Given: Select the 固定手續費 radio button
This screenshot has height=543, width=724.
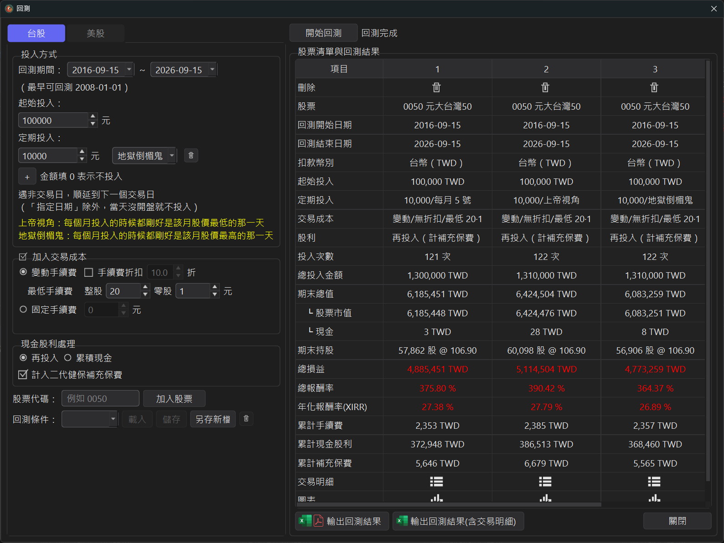Looking at the screenshot, I should 23,309.
